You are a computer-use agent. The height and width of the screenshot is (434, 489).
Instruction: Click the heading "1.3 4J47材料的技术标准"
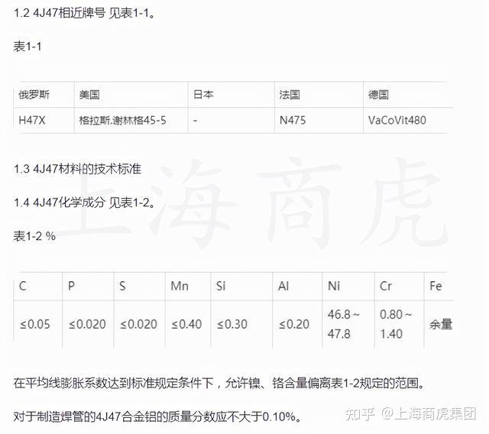(77, 169)
